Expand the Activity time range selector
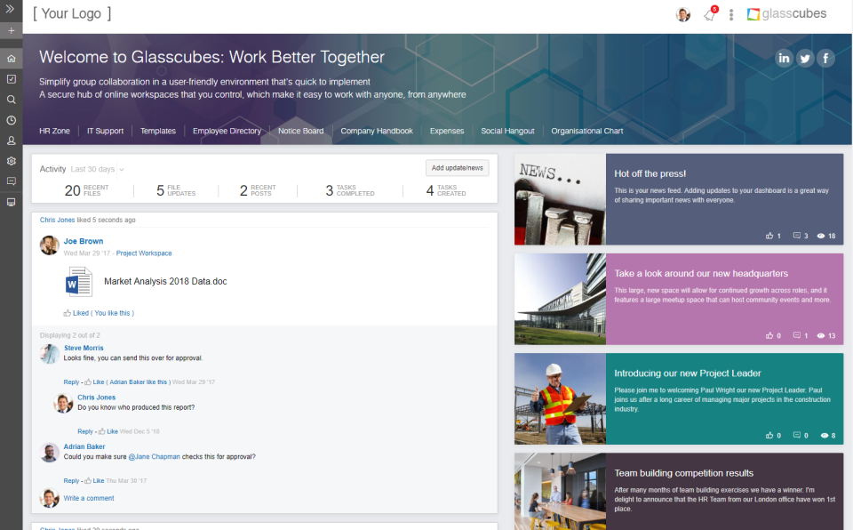The width and height of the screenshot is (853, 530). (x=98, y=169)
